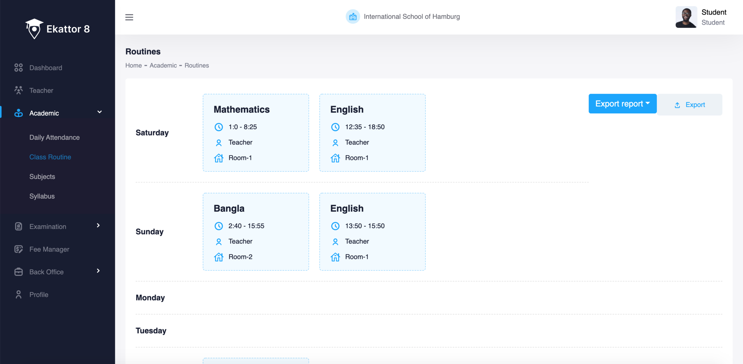Click the Examination icon in sidebar
Viewport: 743px width, 364px height.
19,227
